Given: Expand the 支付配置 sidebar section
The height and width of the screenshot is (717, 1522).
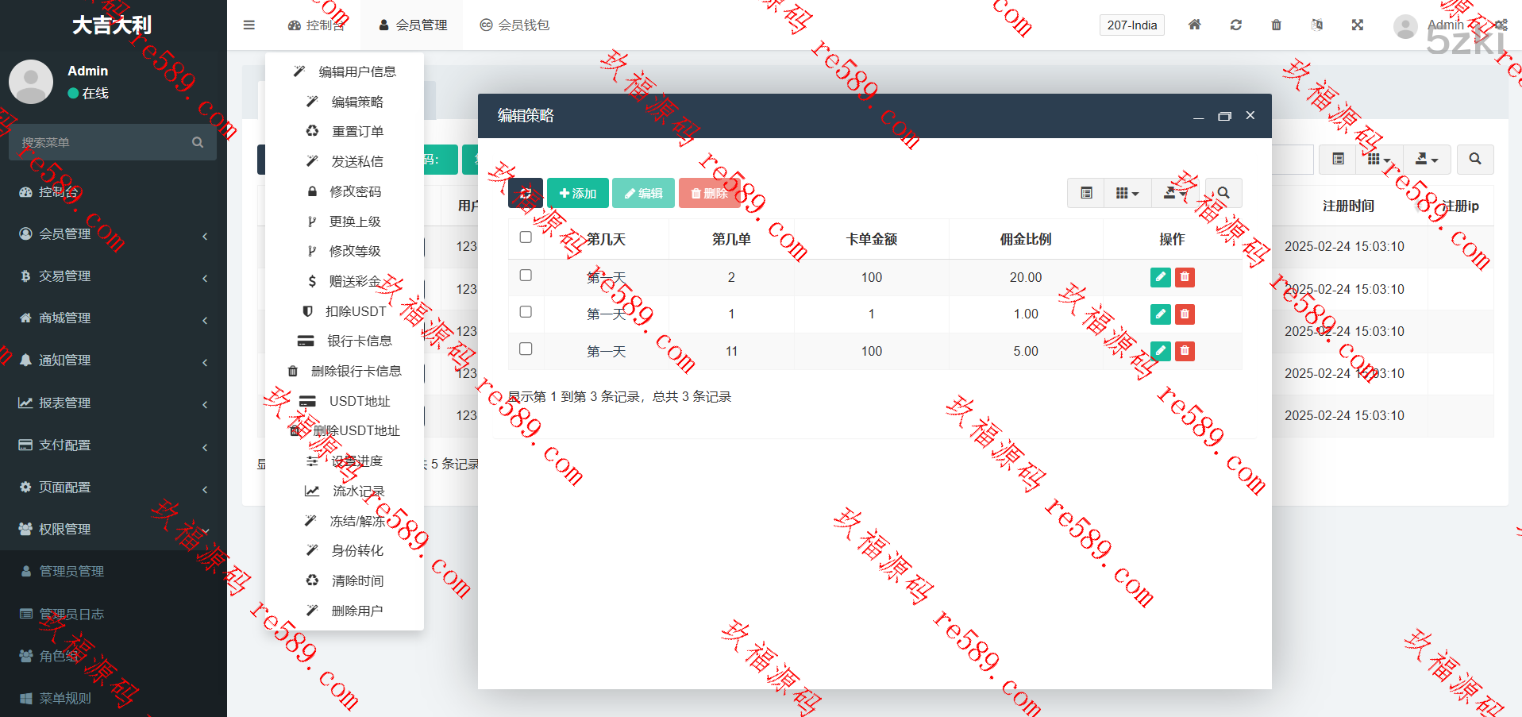Looking at the screenshot, I should (113, 445).
